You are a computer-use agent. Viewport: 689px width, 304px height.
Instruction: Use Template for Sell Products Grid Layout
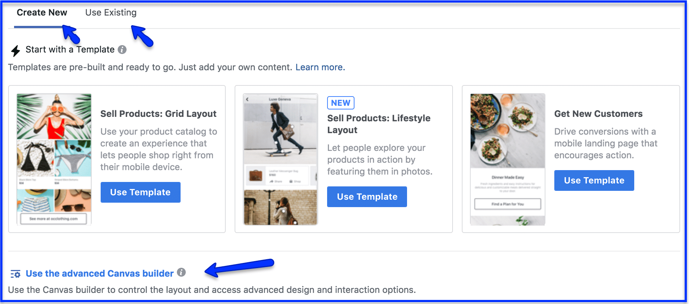pyautogui.click(x=141, y=192)
